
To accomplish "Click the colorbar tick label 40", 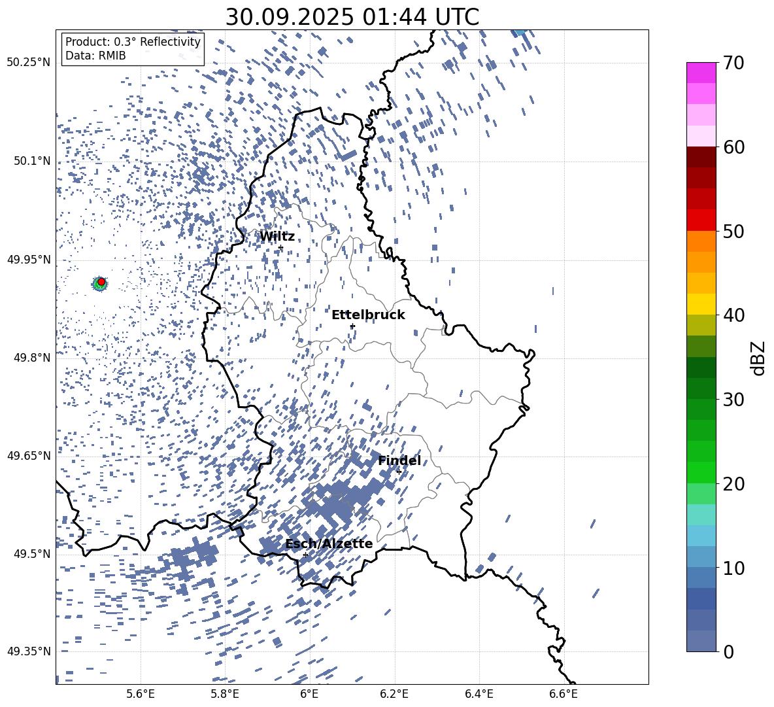I will (733, 315).
